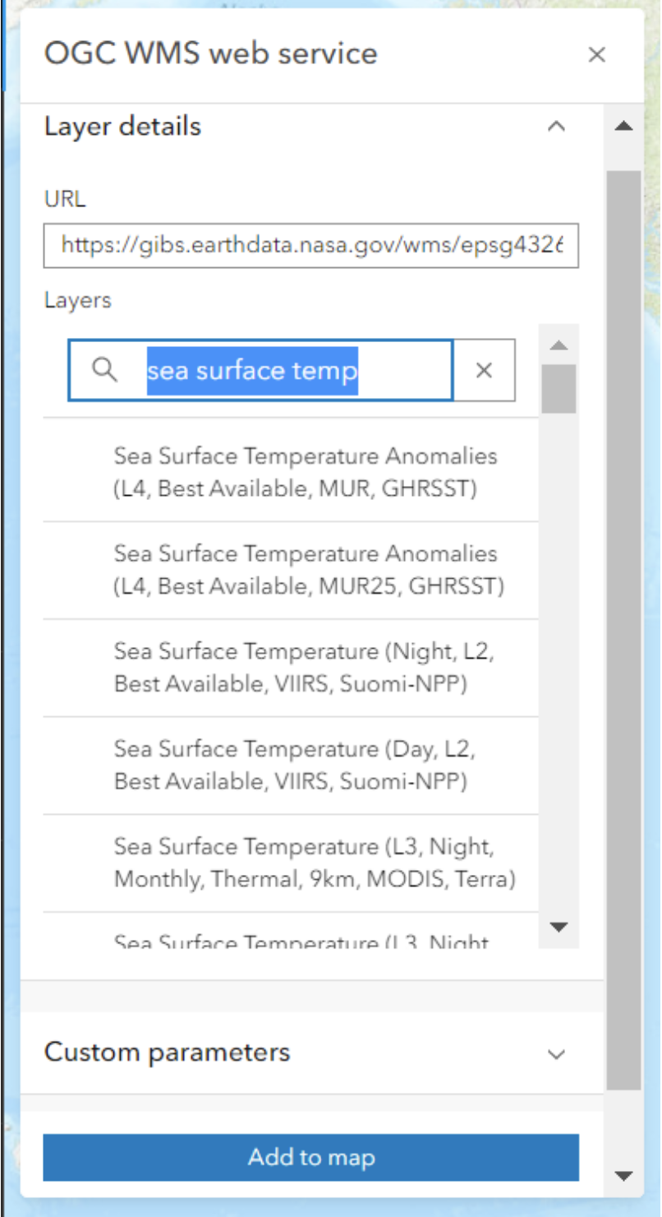
Task: Click the layer list scrollbar thumb
Action: click(x=559, y=388)
